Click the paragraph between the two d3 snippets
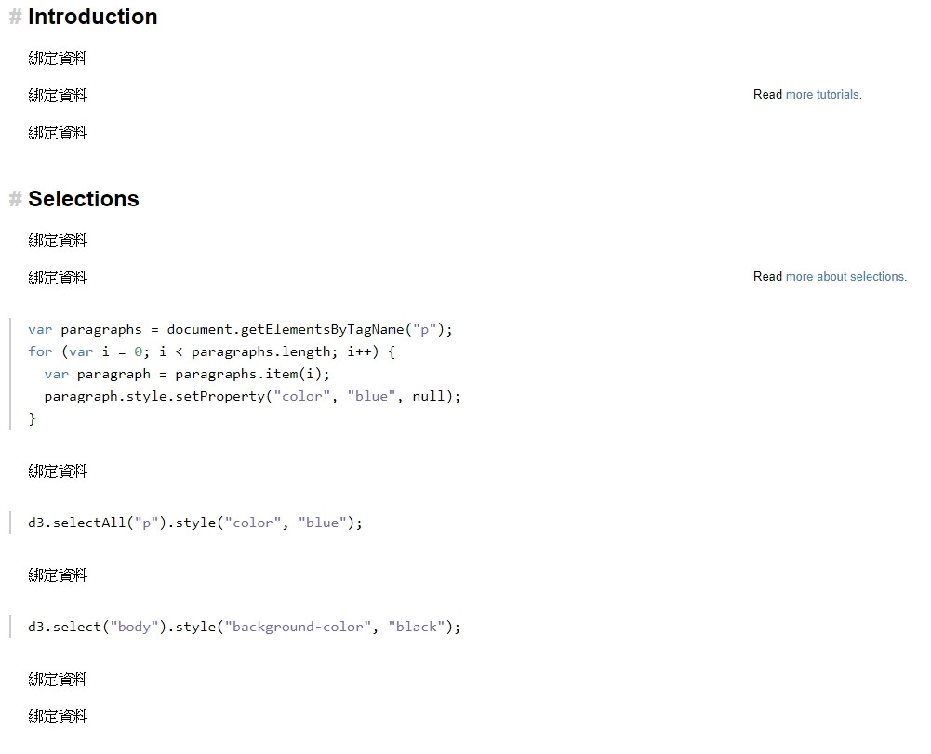 point(58,575)
